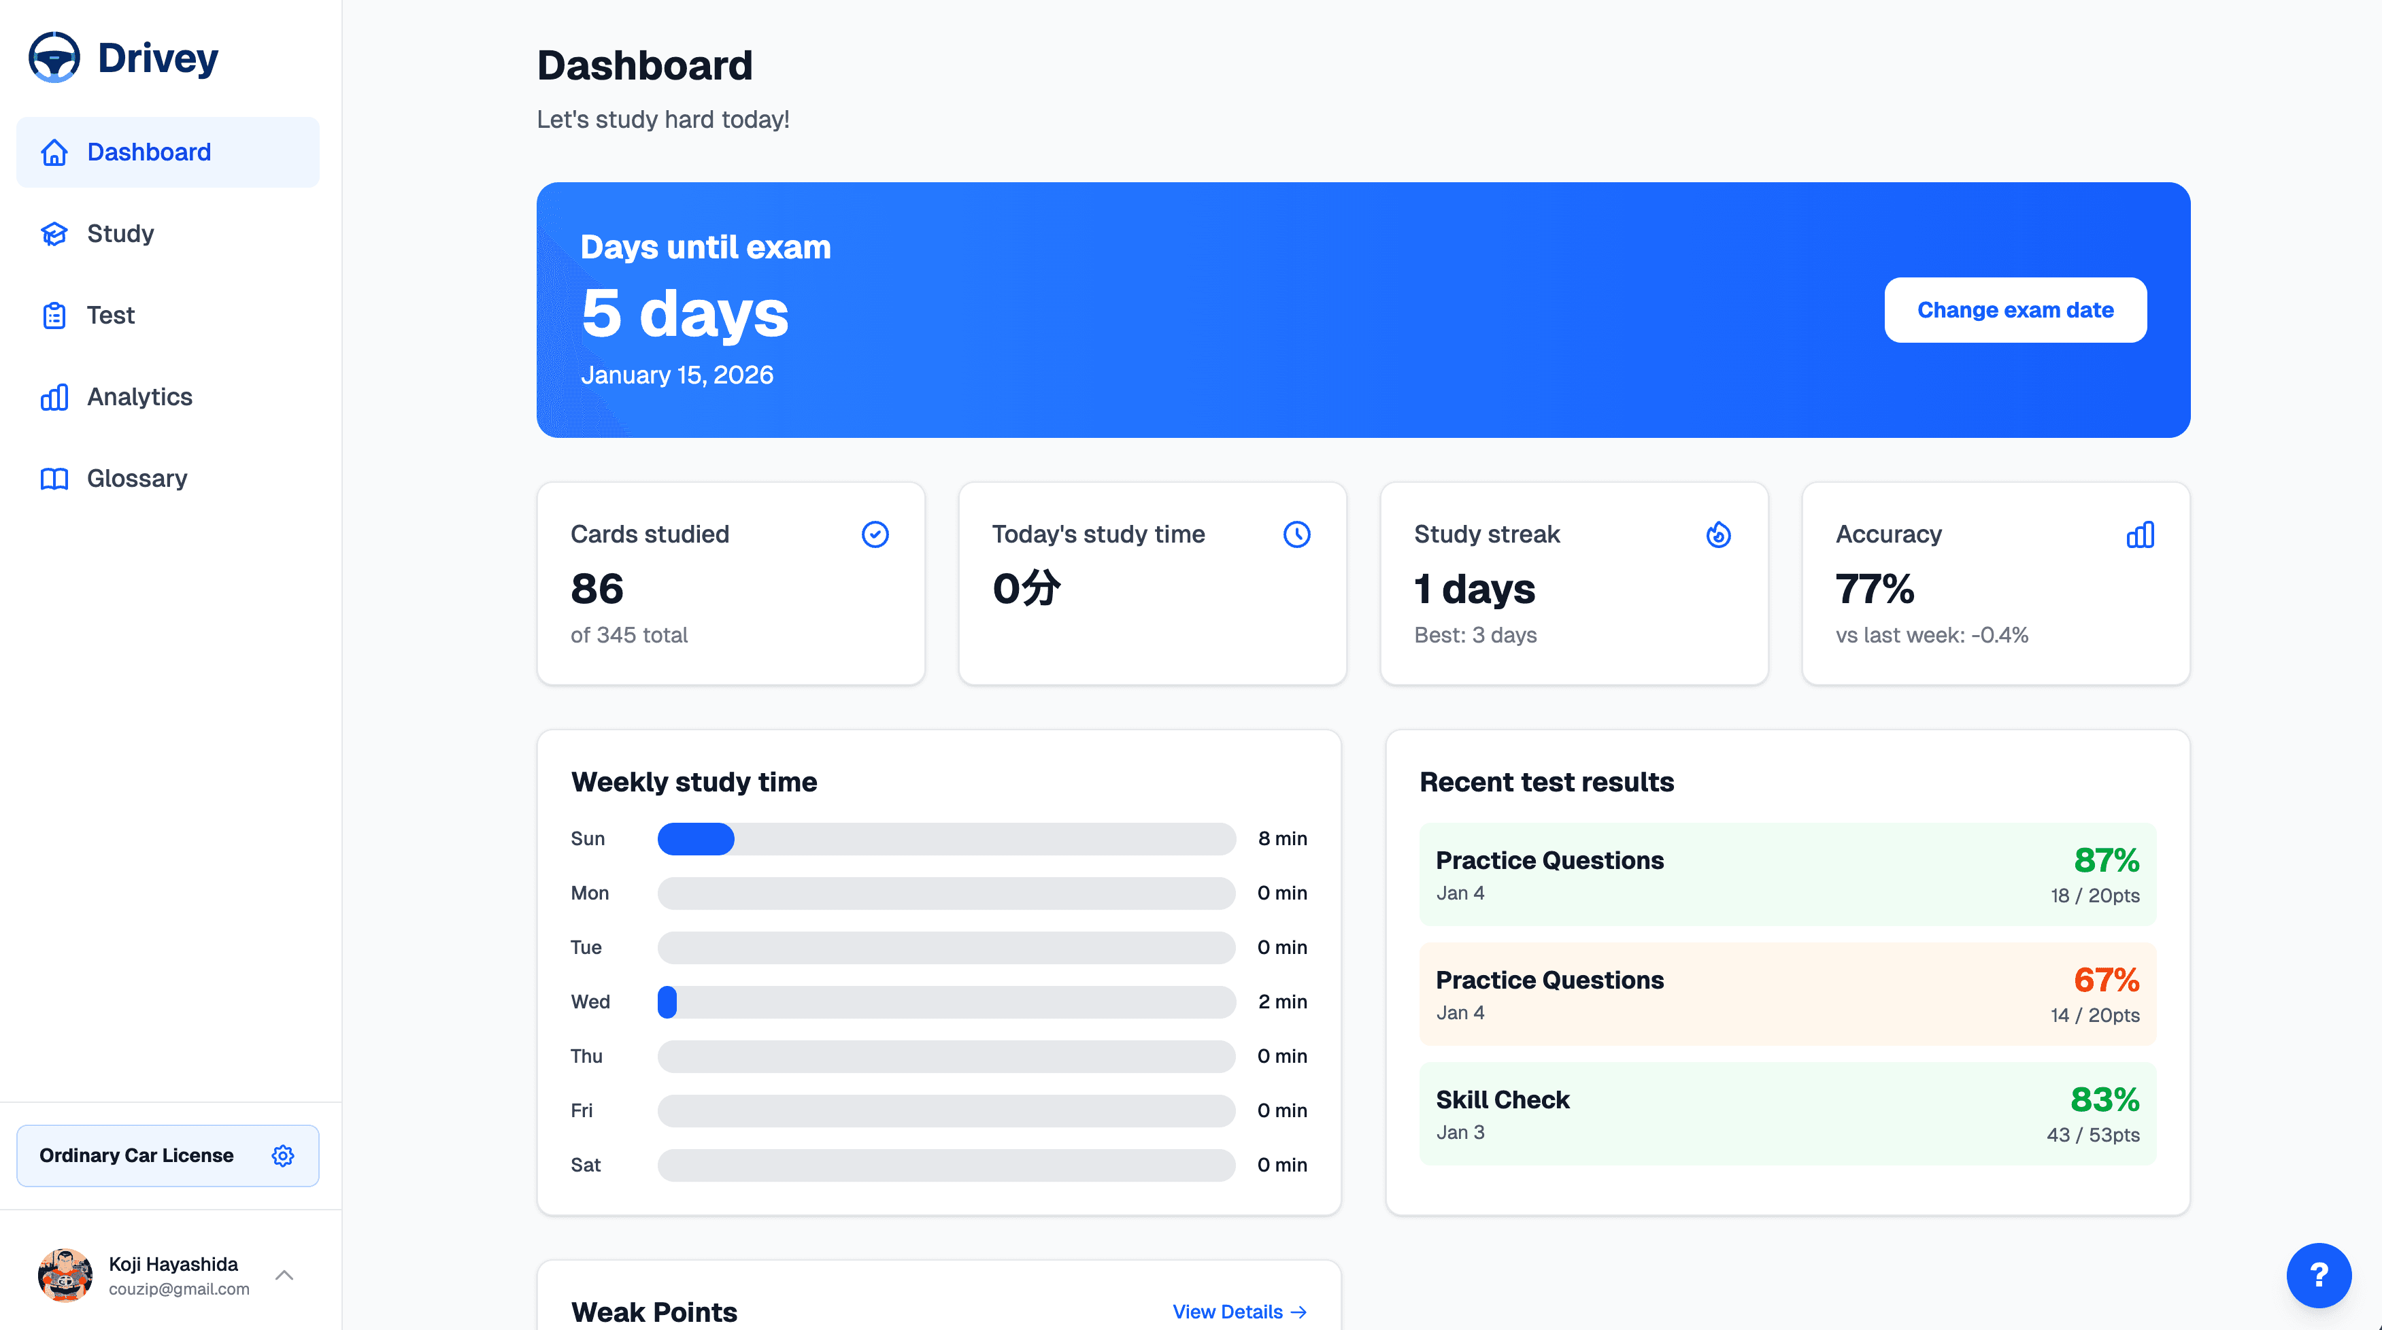Open the 87% Practice Questions result
The image size is (2382, 1330).
(x=1786, y=874)
